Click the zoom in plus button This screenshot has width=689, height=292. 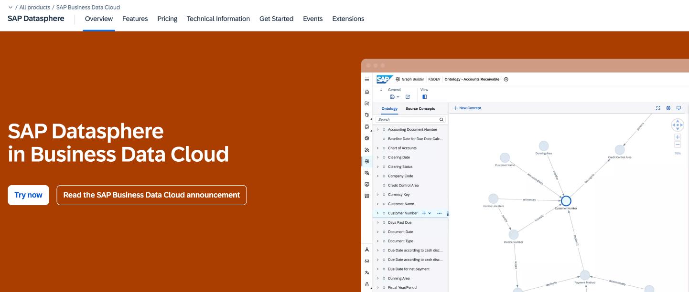click(678, 137)
